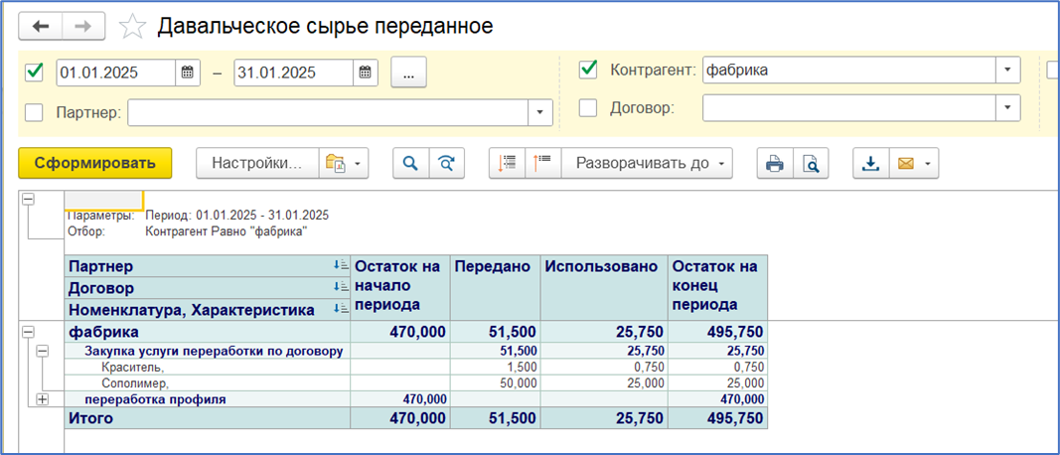Enable the Партнер filter checkbox
Screen dimensions: 1060x455
pos(35,112)
